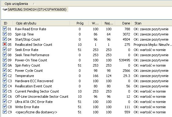The height and width of the screenshot is (117, 172).
Task: Sort attributes by ID column header
Action: tap(5, 23)
